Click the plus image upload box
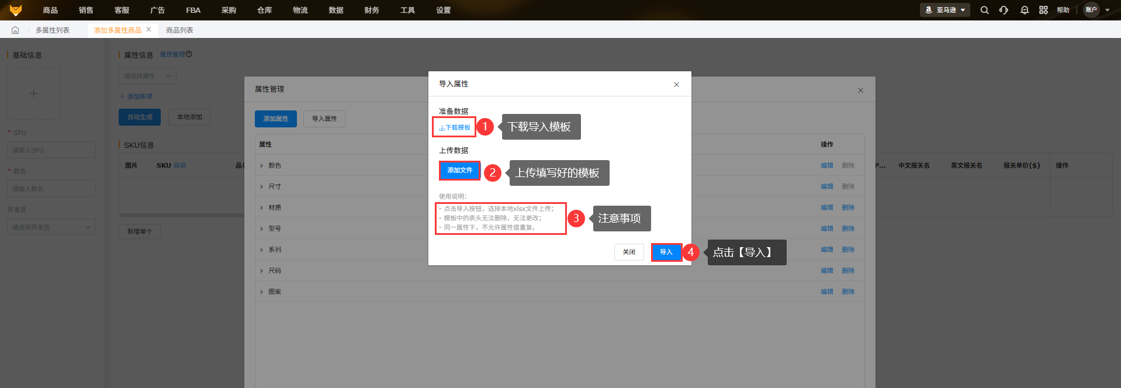This screenshot has height=388, width=1121. (x=33, y=93)
